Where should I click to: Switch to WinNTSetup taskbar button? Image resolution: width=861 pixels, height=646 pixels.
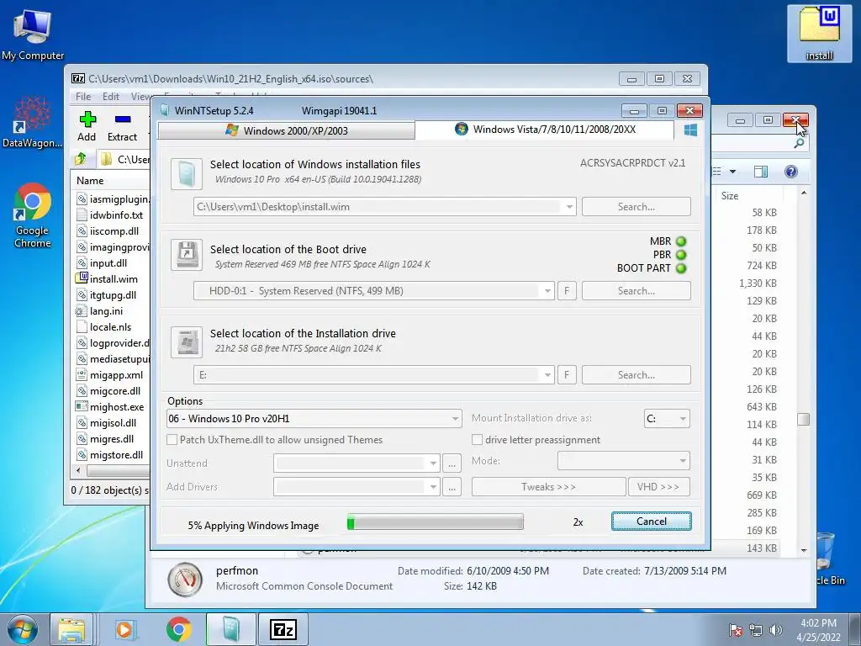click(231, 629)
